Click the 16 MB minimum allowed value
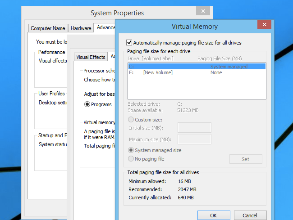This screenshot has width=293, height=220. 184,181
